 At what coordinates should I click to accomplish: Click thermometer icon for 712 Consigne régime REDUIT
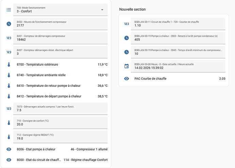click(x=9, y=137)
